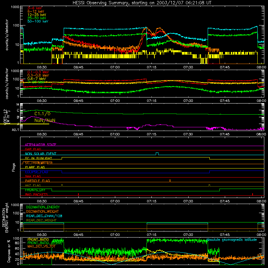Select the FLARE_FLAG label
The image size is (268, 268).
click(x=35, y=167)
